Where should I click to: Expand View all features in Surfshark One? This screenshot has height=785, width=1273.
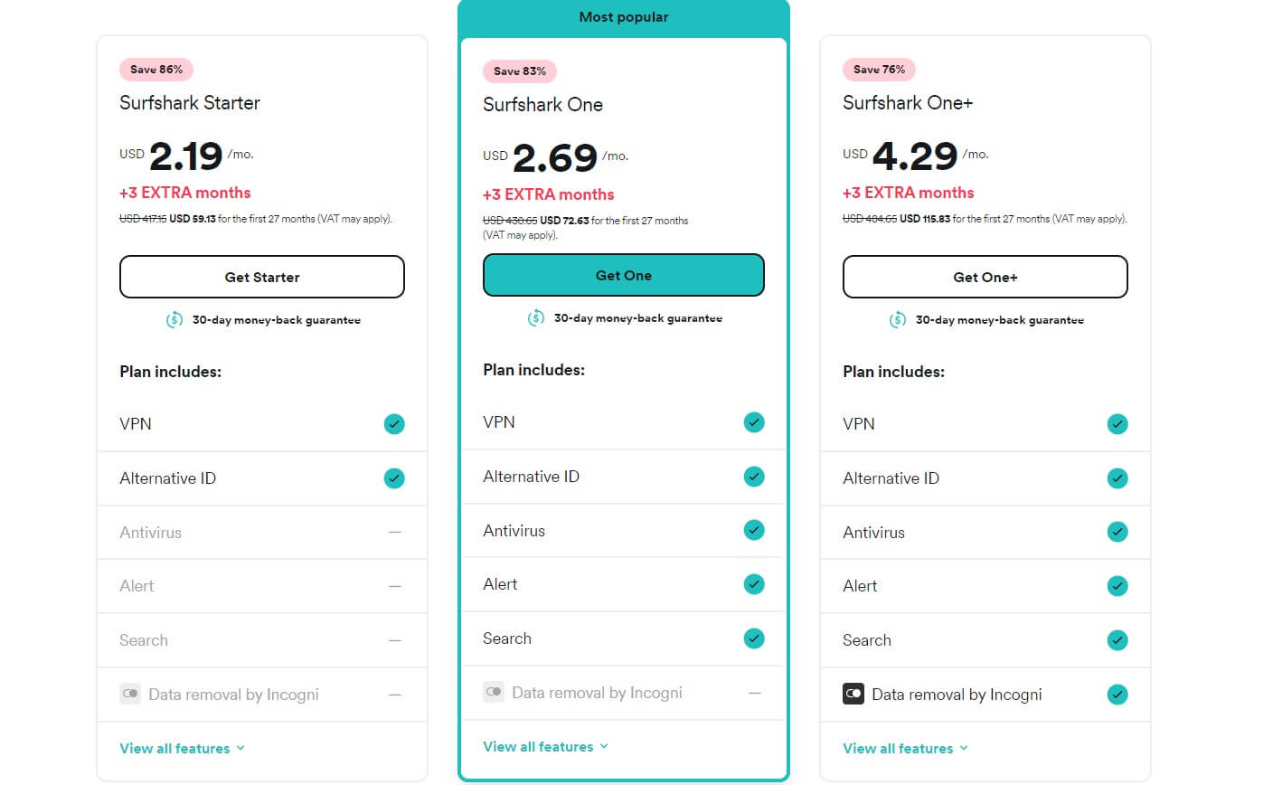coord(545,747)
